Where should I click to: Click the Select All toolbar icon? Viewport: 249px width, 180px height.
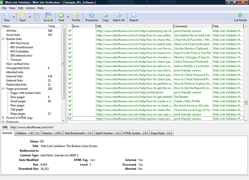pos(119,15)
